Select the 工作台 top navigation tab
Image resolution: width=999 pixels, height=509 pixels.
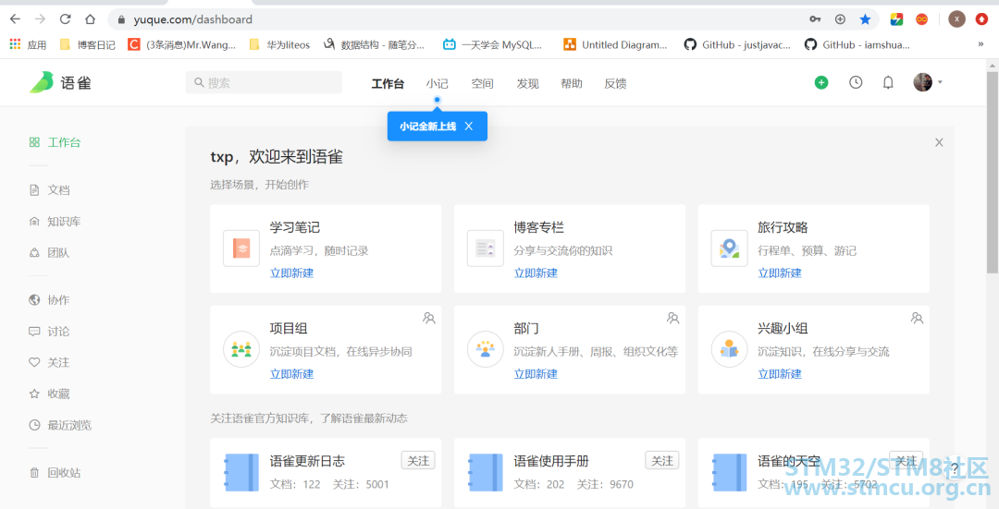click(388, 83)
